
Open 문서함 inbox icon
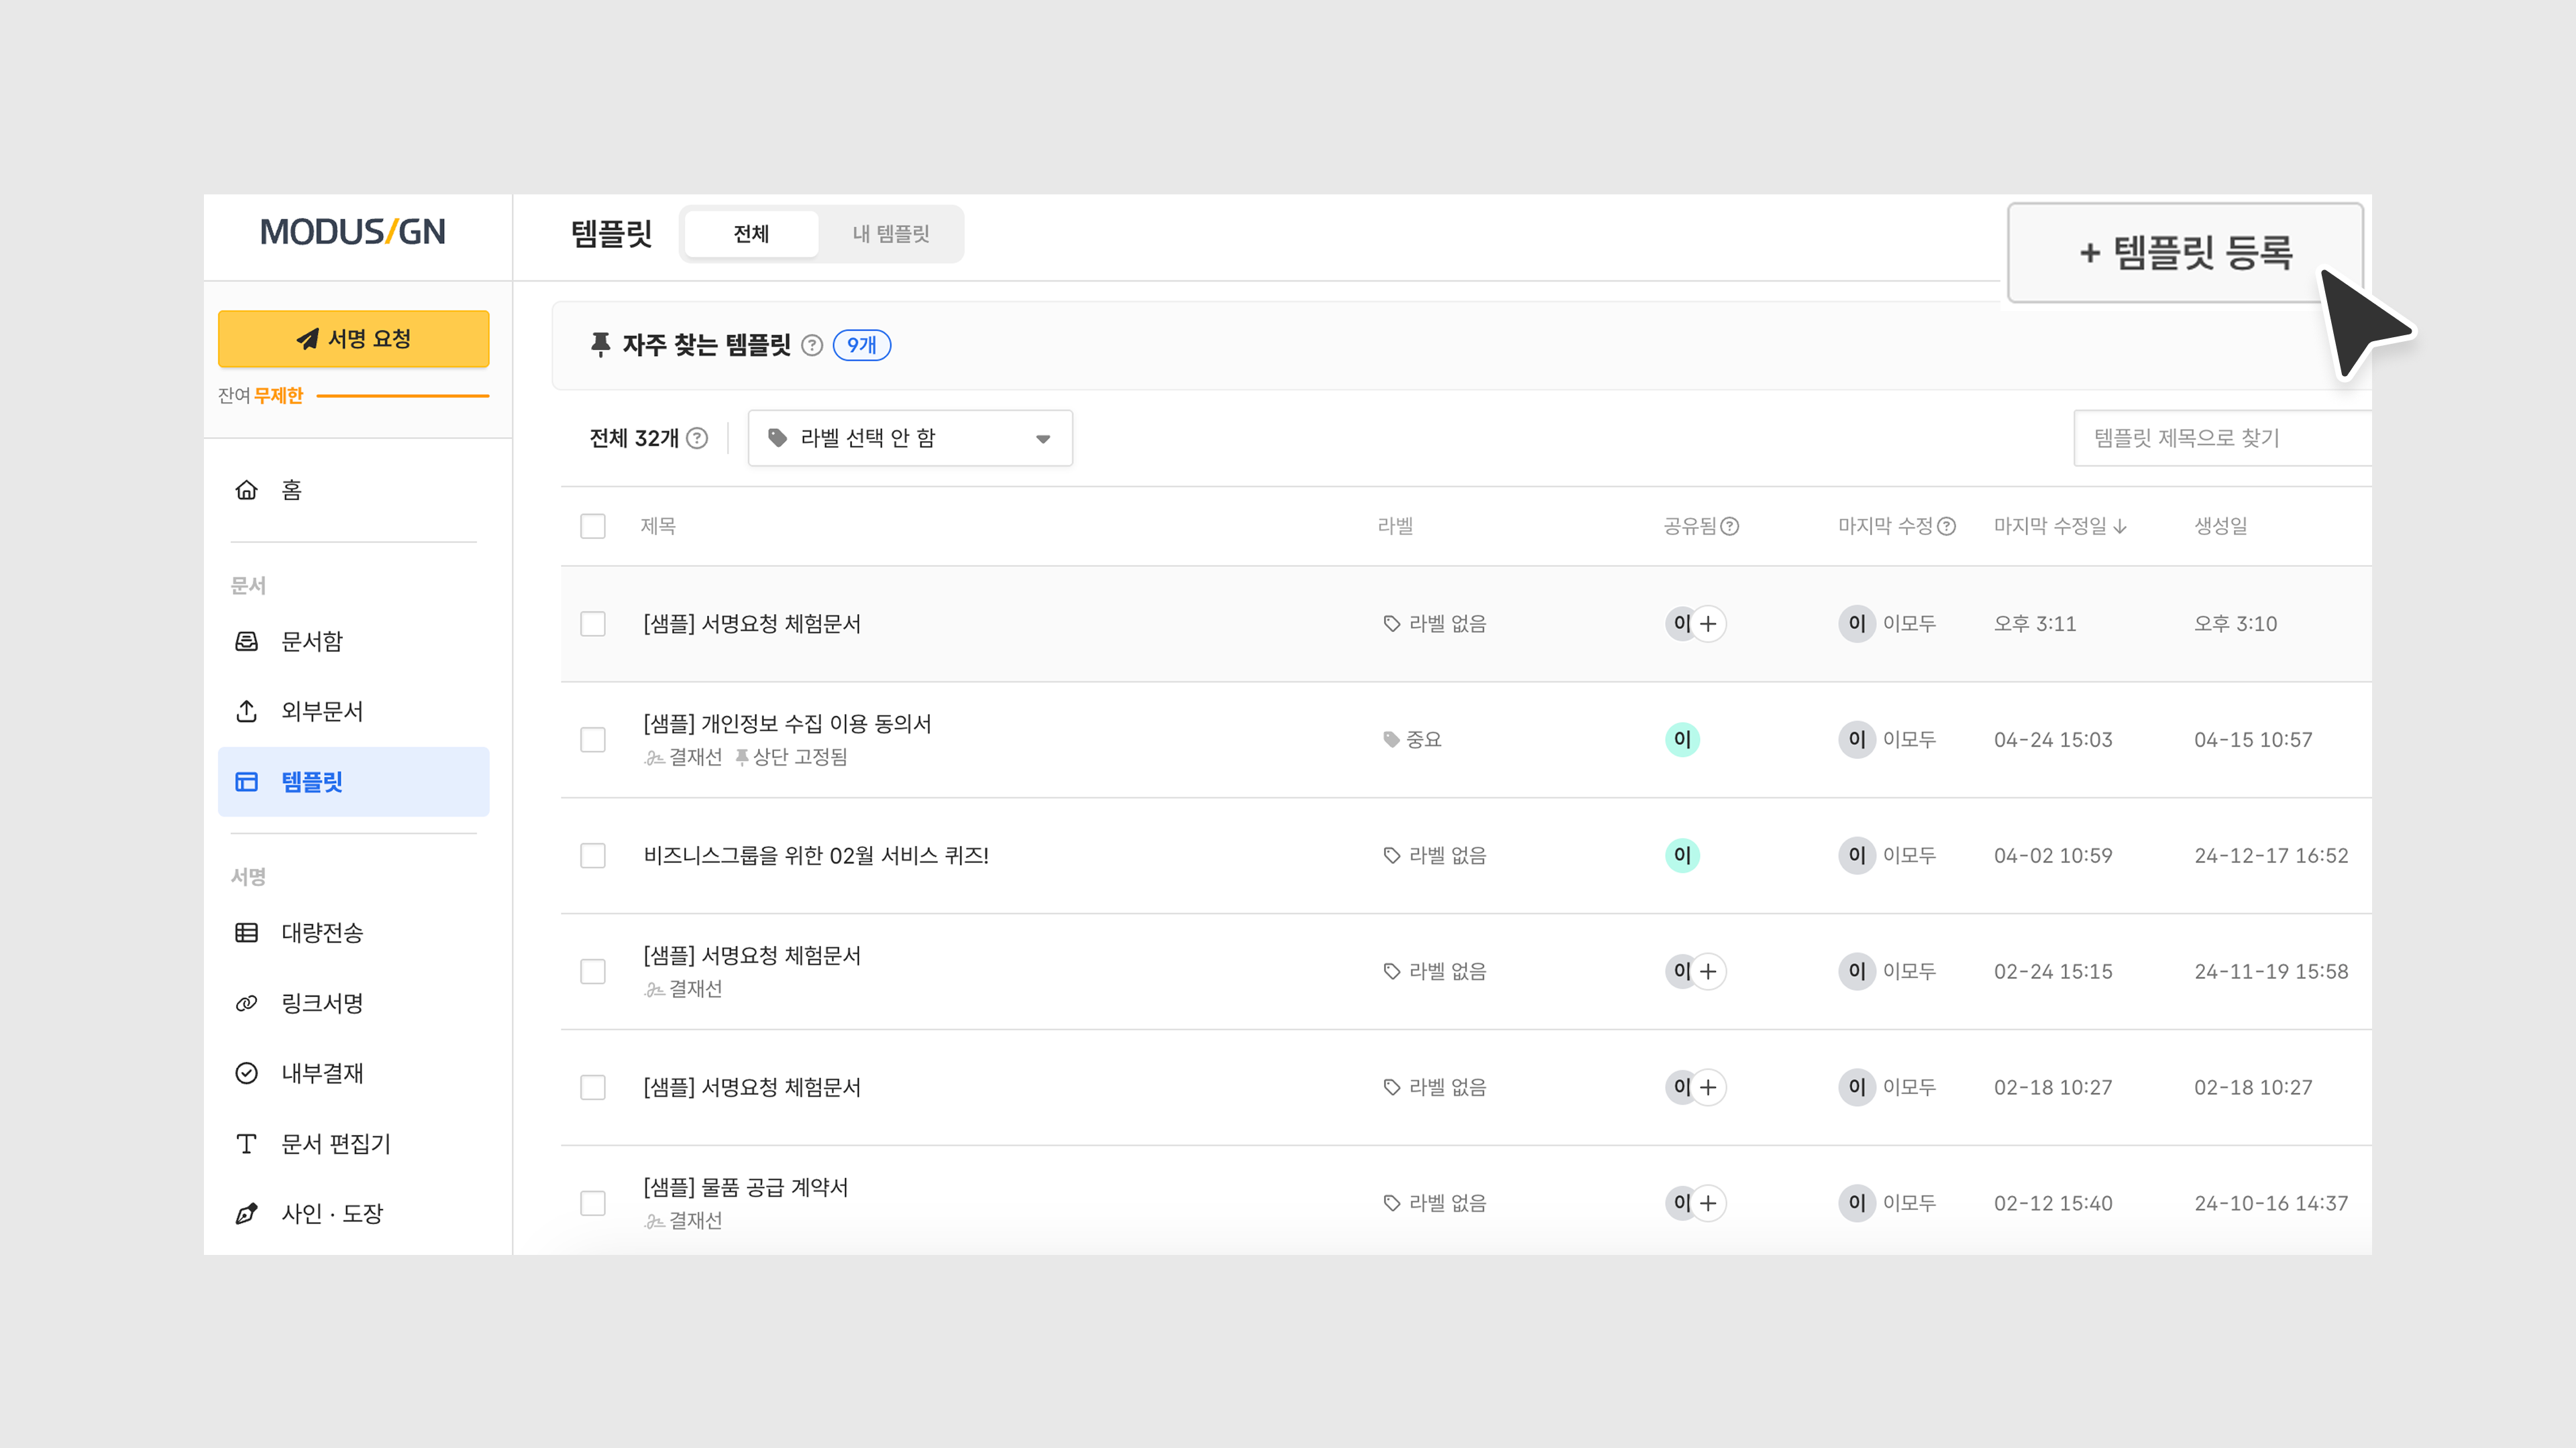[x=246, y=641]
